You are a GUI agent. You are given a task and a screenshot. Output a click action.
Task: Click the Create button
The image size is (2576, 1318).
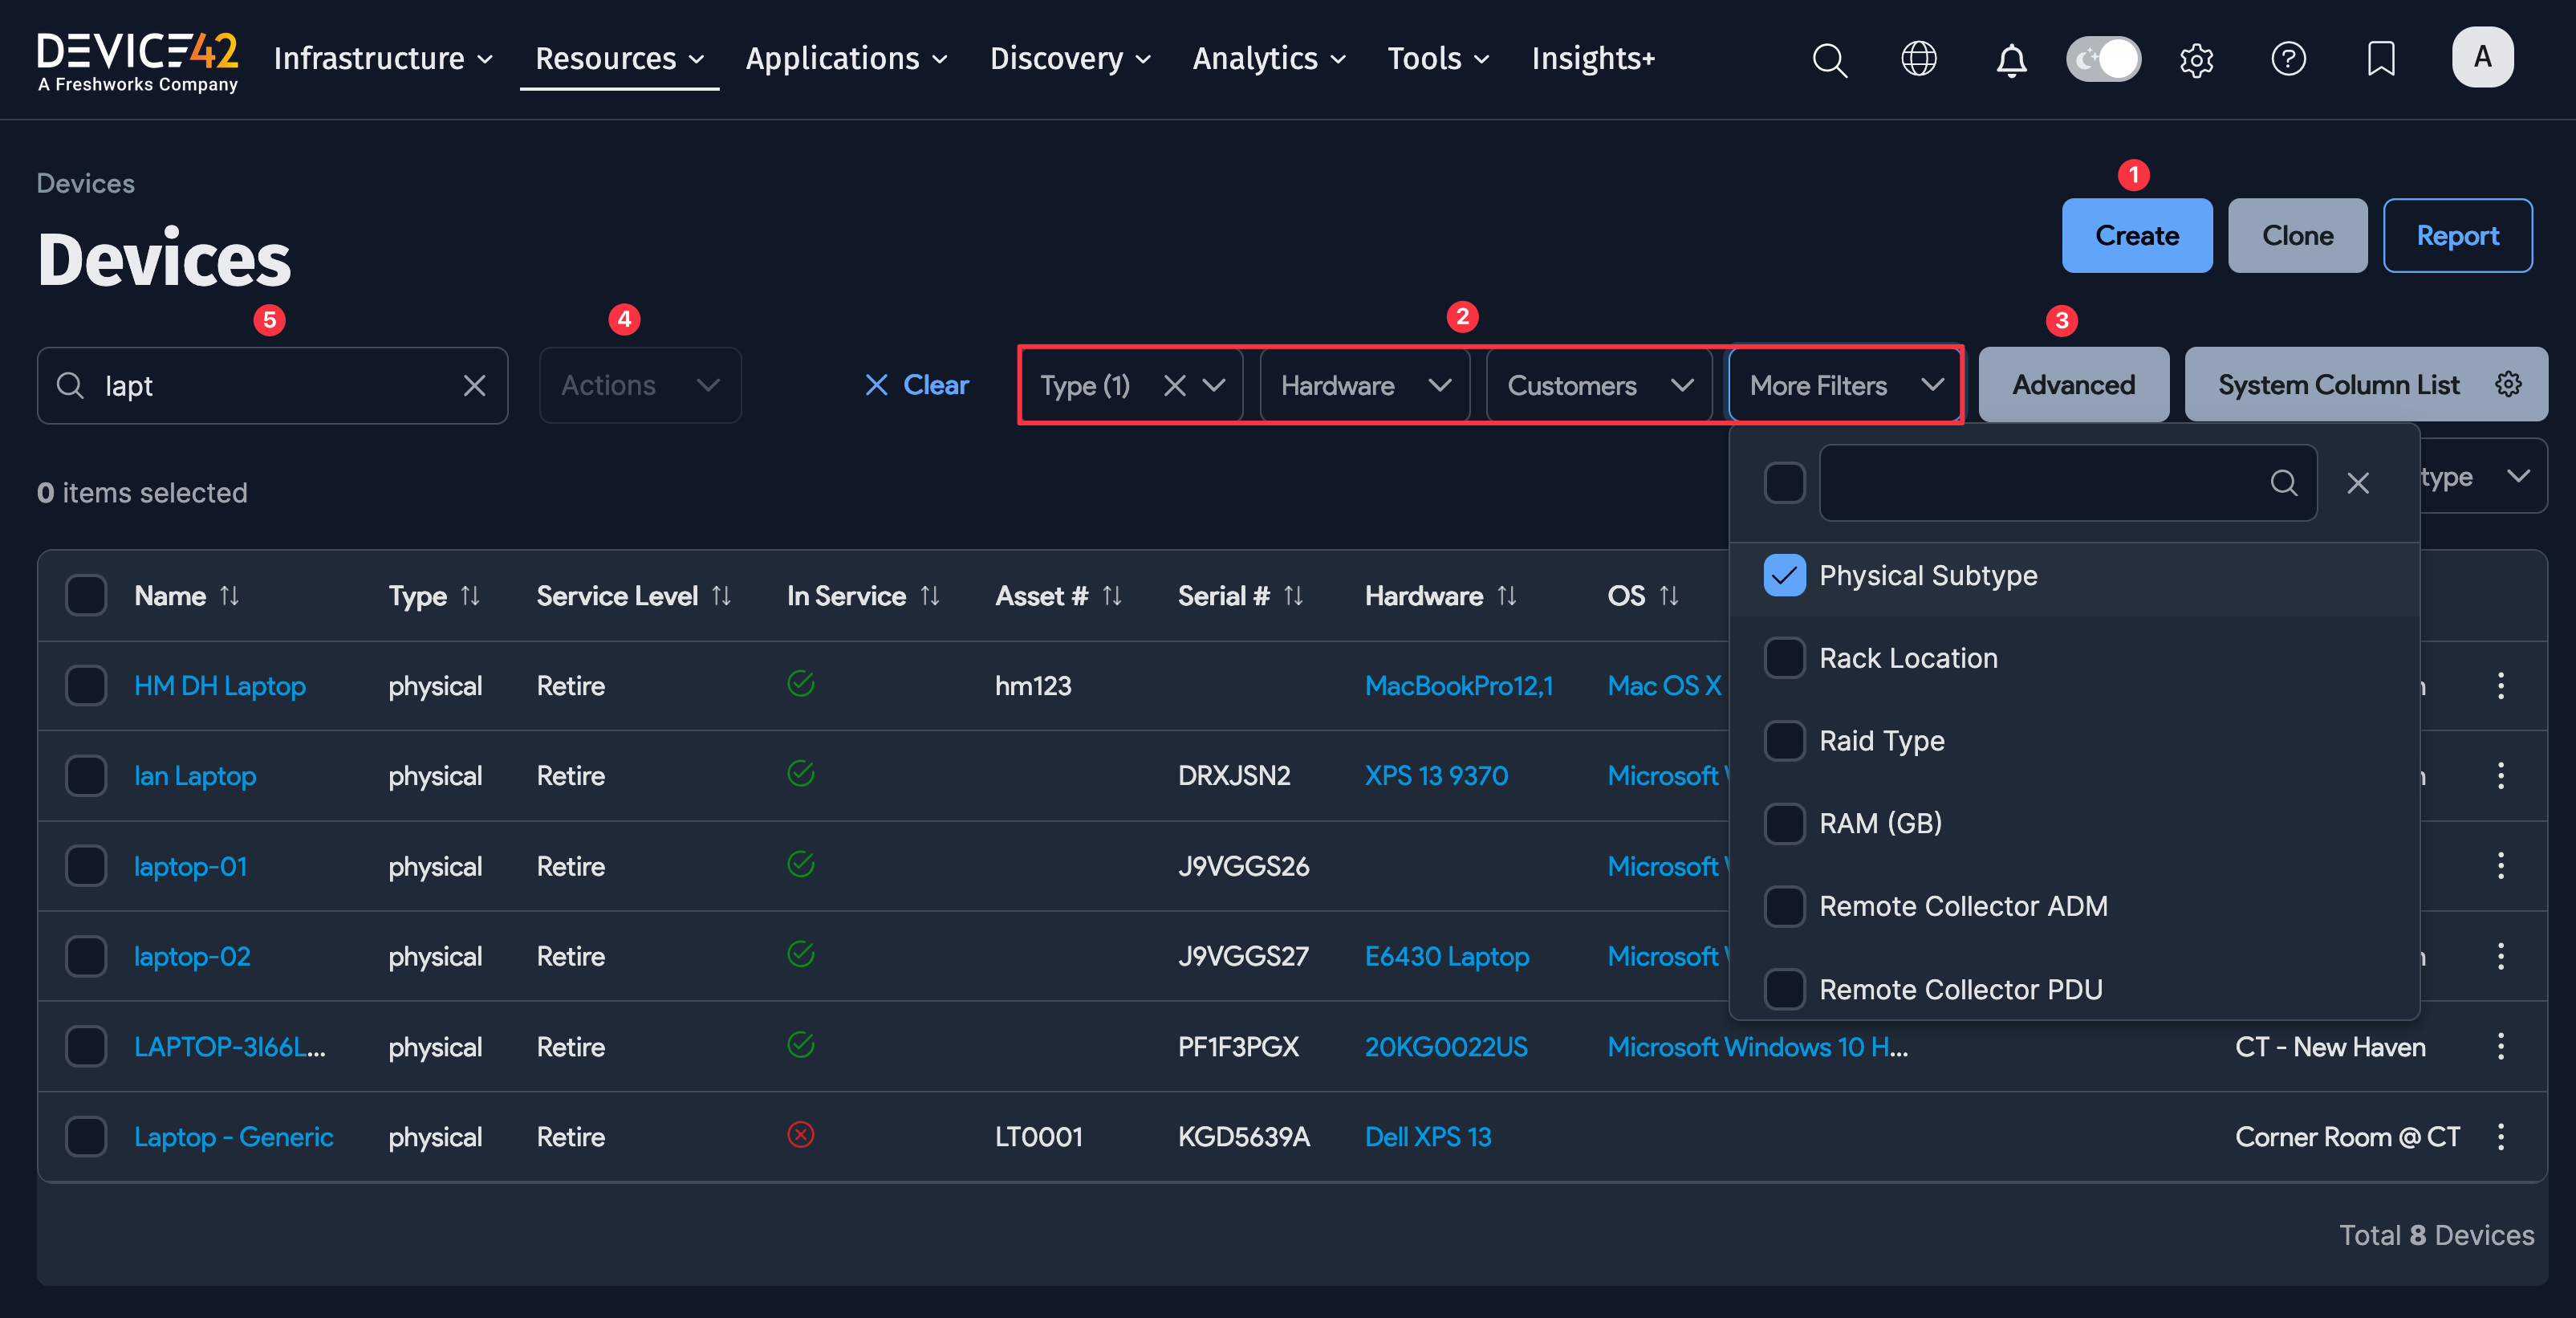[2136, 236]
